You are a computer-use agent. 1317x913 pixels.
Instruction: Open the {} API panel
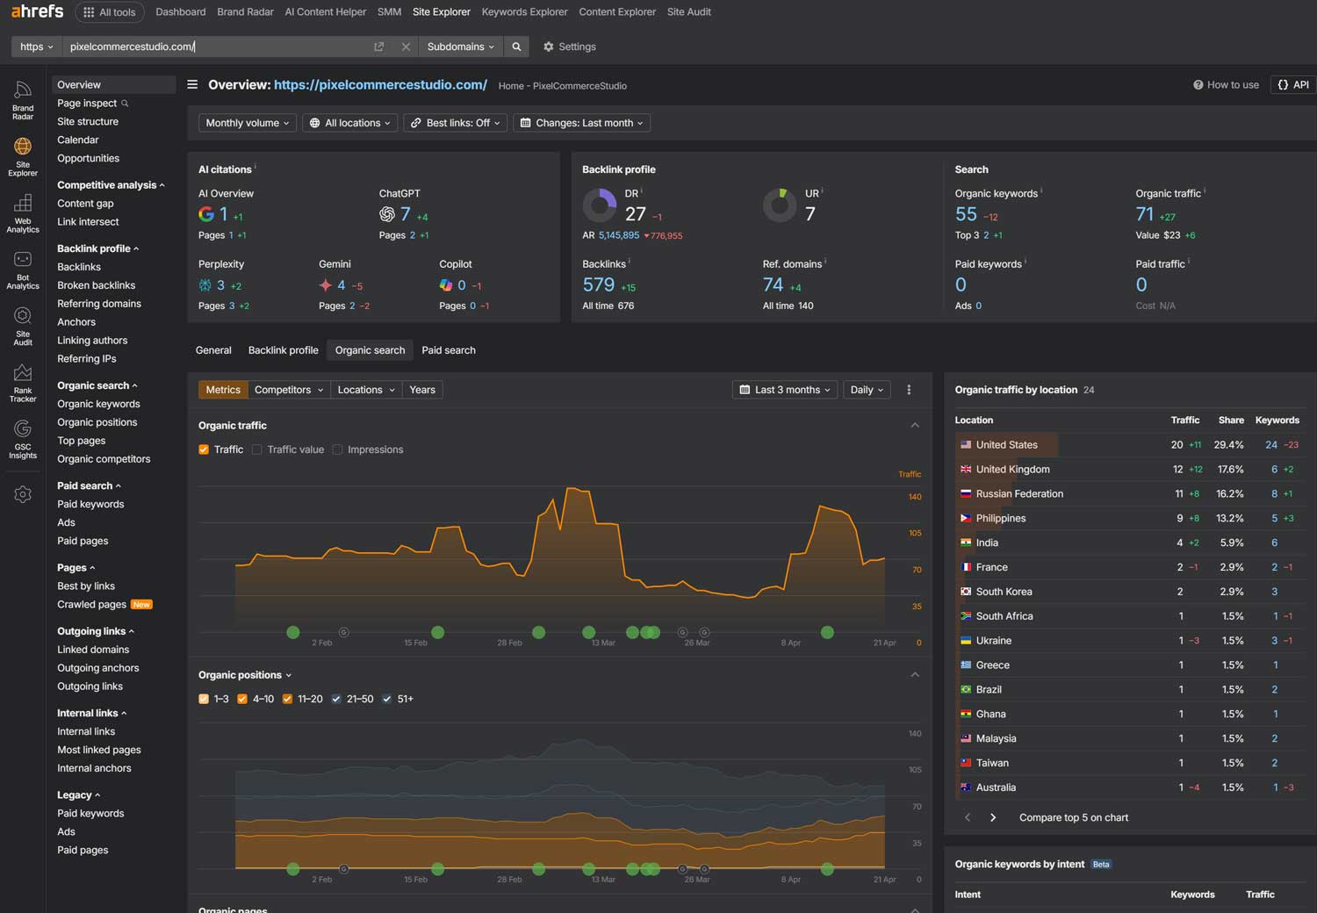coord(1292,84)
